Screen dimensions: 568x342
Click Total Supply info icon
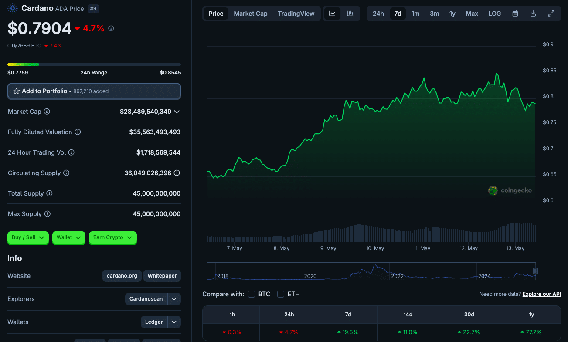(x=49, y=193)
